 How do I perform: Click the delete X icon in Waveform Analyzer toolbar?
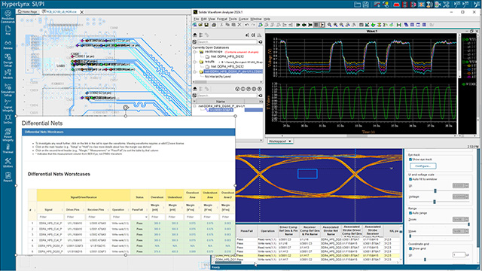(239, 25)
